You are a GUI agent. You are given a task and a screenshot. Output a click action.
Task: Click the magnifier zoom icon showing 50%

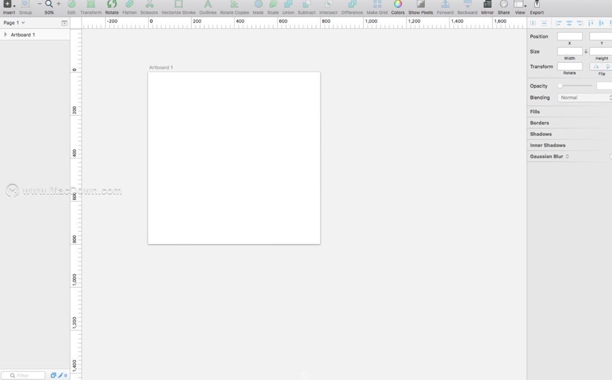tap(49, 4)
